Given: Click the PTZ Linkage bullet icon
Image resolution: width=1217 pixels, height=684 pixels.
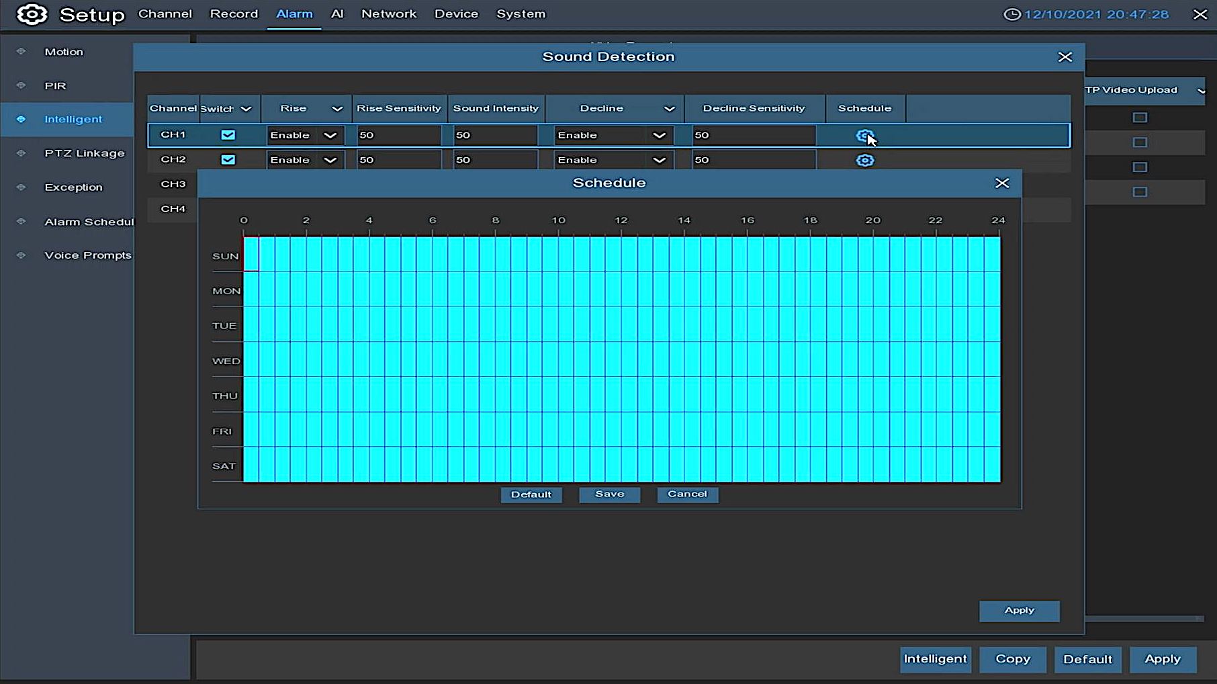Looking at the screenshot, I should (21, 153).
